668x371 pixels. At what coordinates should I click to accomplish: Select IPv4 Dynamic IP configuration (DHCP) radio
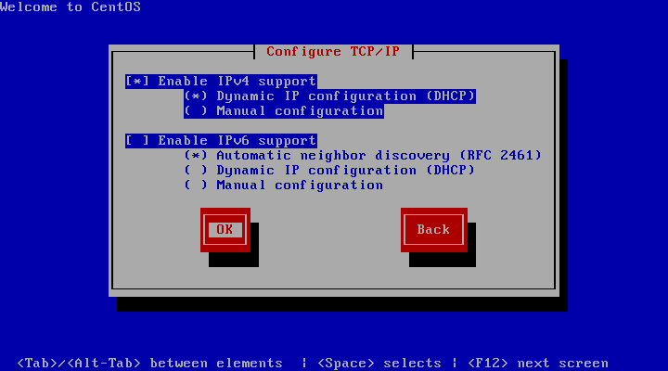coord(329,96)
